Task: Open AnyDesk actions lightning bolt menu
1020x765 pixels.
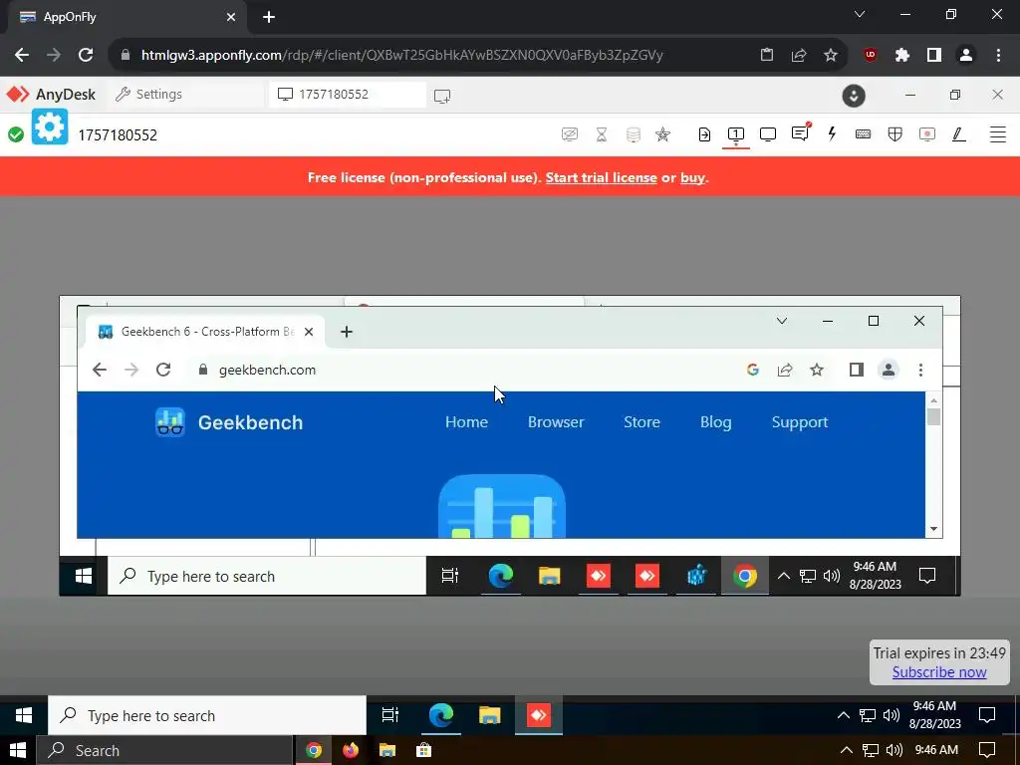Action: (x=832, y=134)
